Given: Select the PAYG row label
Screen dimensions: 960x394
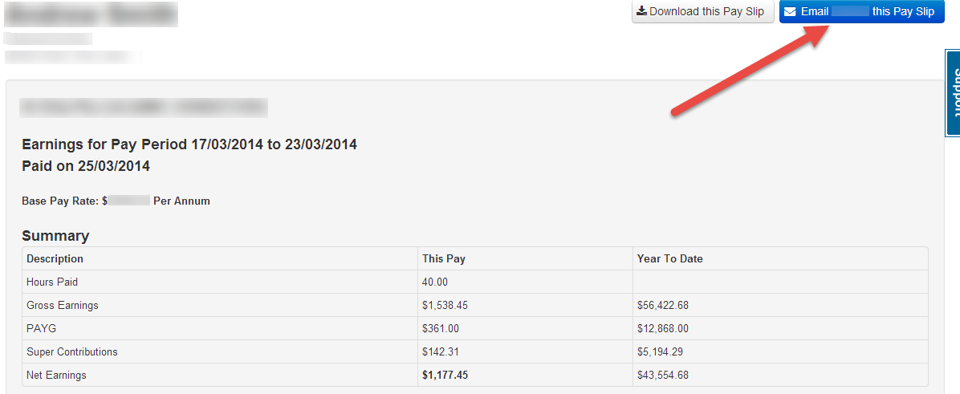Looking at the screenshot, I should (x=40, y=328).
